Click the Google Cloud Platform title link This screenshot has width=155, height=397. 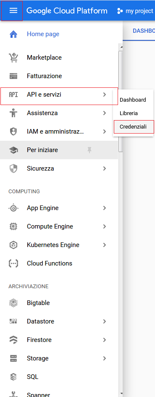tap(67, 11)
